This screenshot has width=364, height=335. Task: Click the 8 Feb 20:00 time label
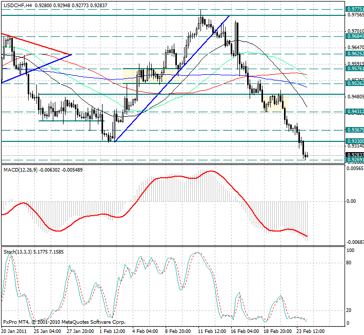[178, 331]
